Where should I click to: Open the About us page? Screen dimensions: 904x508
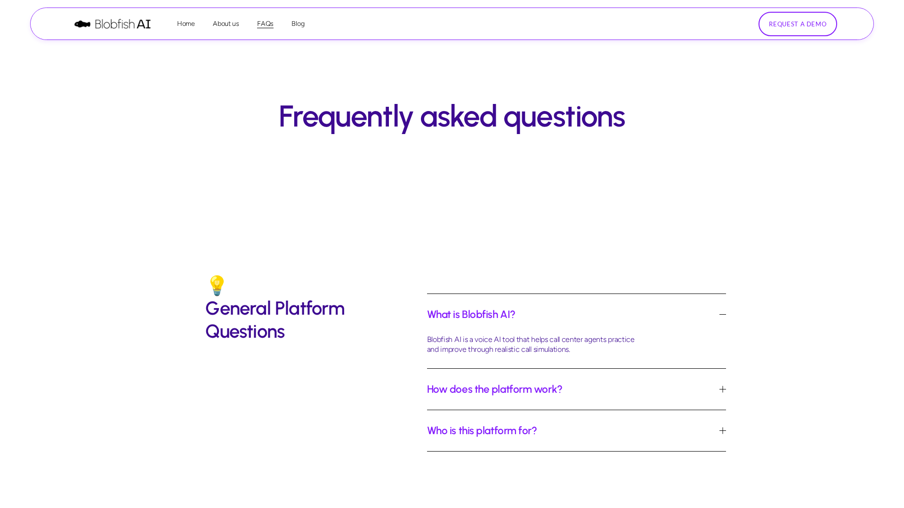(x=226, y=24)
